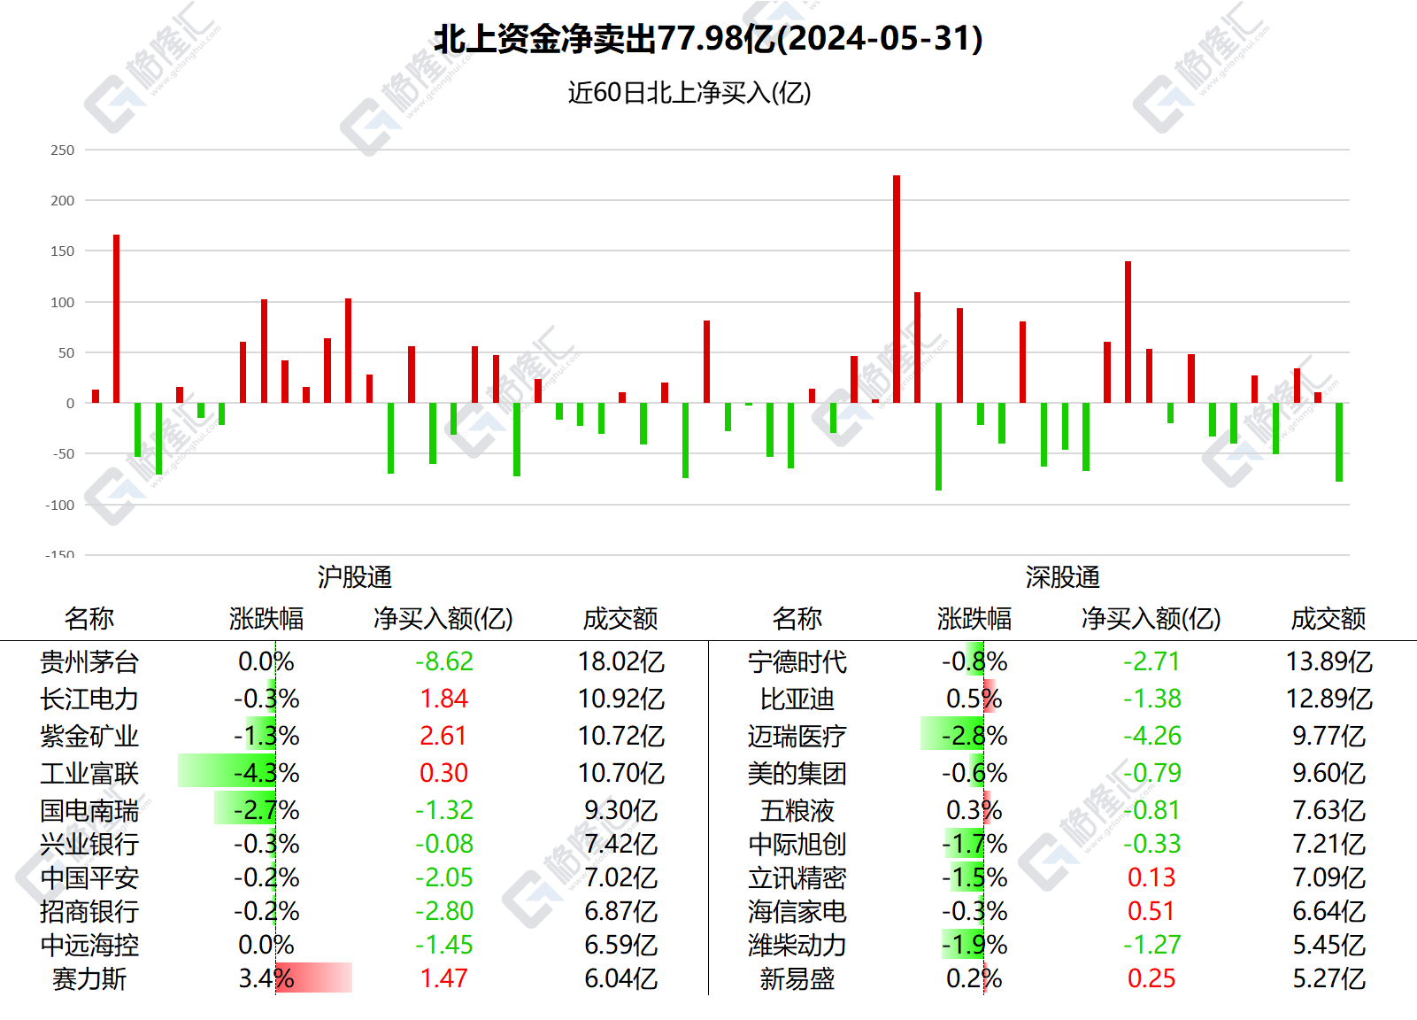
Task: Select stock name 海信家电
Action: click(797, 911)
